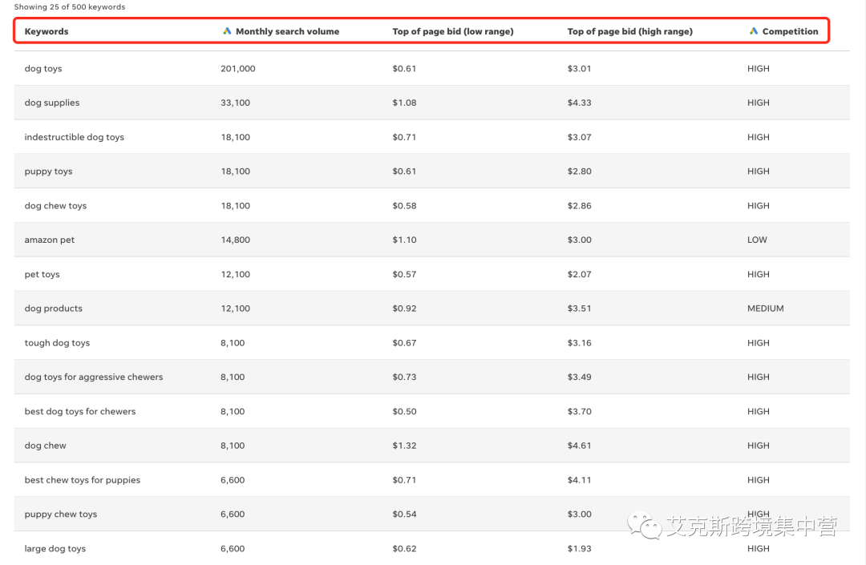Select the "dog toys" keyword

point(43,69)
